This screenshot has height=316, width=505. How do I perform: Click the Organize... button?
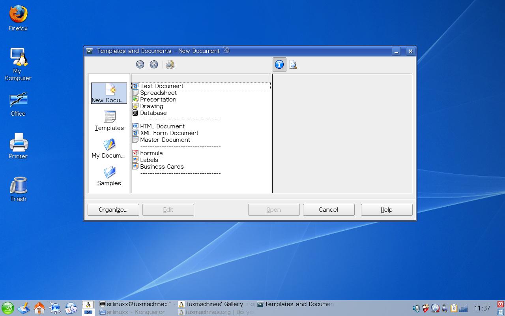point(113,210)
